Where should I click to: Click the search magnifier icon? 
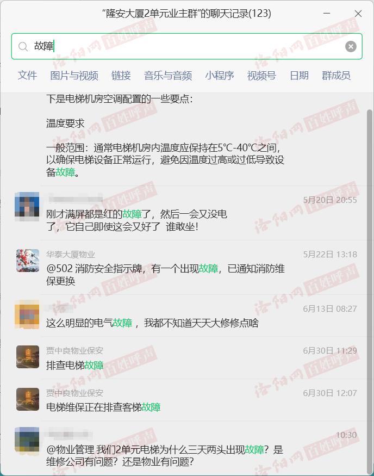[x=23, y=46]
